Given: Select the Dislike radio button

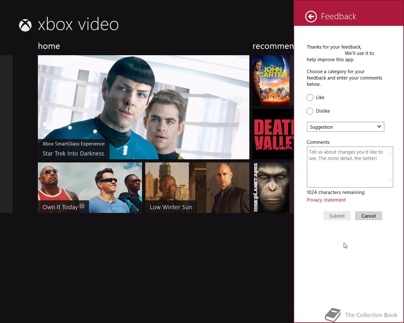Looking at the screenshot, I should [310, 111].
